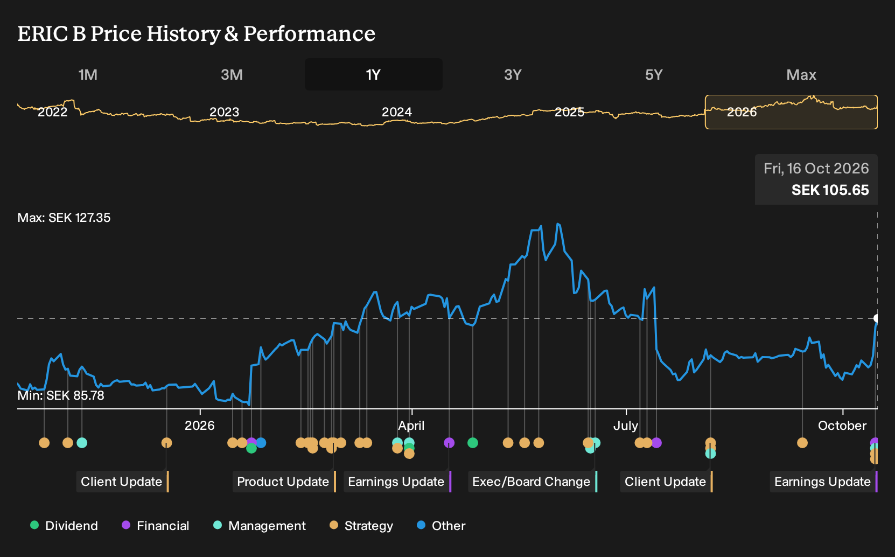Open Client Update label beneath the 2026 axis mark
The width and height of the screenshot is (895, 557).
coord(123,482)
